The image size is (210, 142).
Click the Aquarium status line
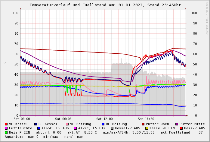(44, 137)
